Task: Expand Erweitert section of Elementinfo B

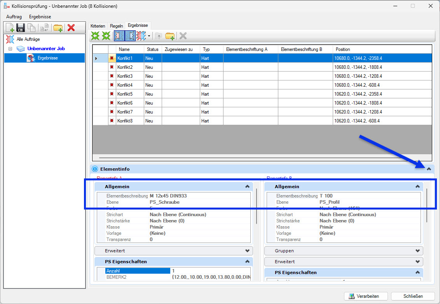Action: (x=417, y=262)
